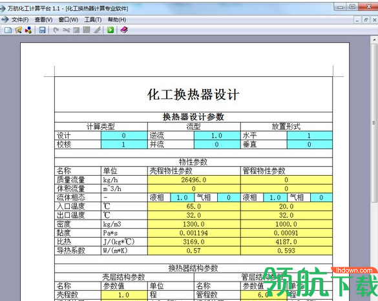Select the 设计 value cell showing 0
The width and height of the screenshot is (378, 301).
(124, 136)
